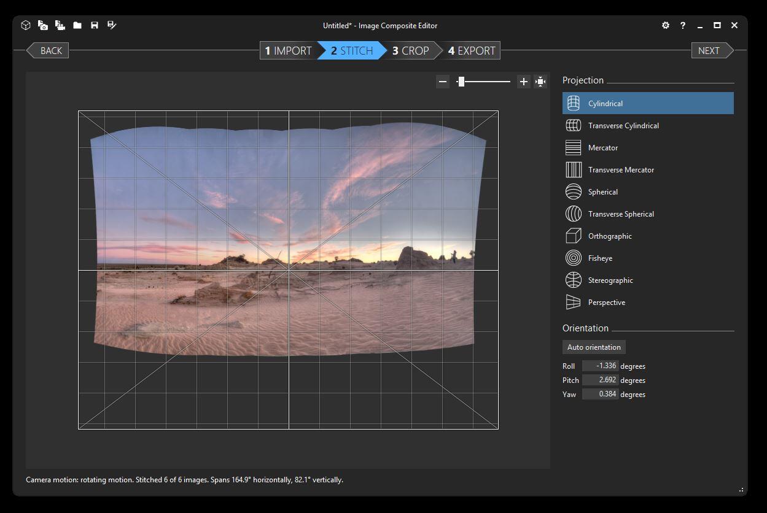Go to step 4 EXPORT
The image size is (767, 513).
(x=472, y=50)
